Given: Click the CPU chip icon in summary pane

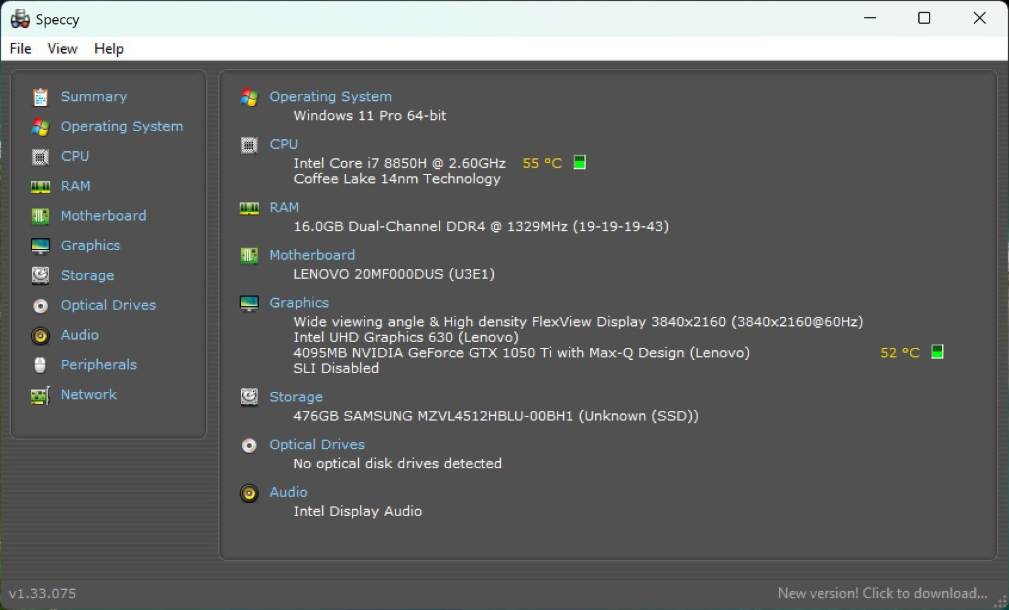Looking at the screenshot, I should [x=249, y=145].
